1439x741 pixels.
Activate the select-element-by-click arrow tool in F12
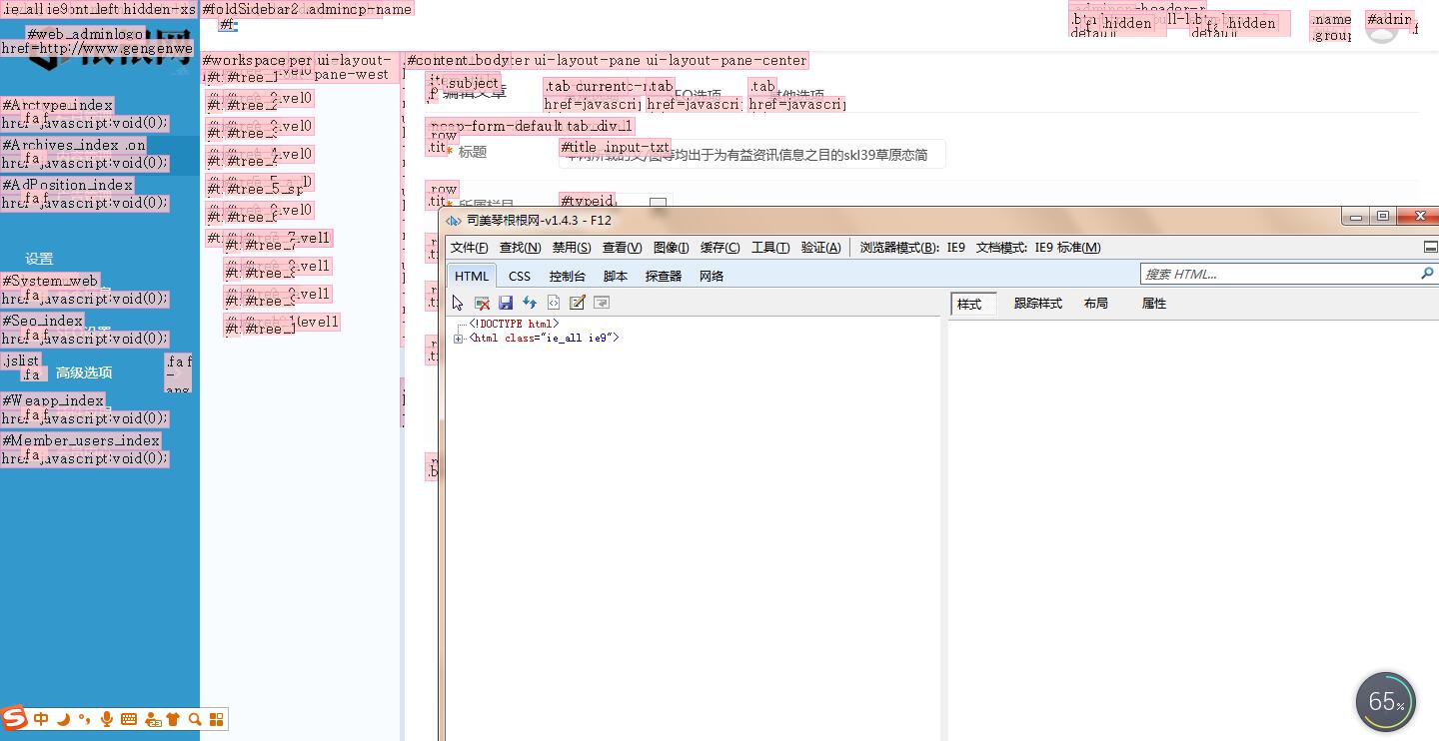(x=458, y=303)
